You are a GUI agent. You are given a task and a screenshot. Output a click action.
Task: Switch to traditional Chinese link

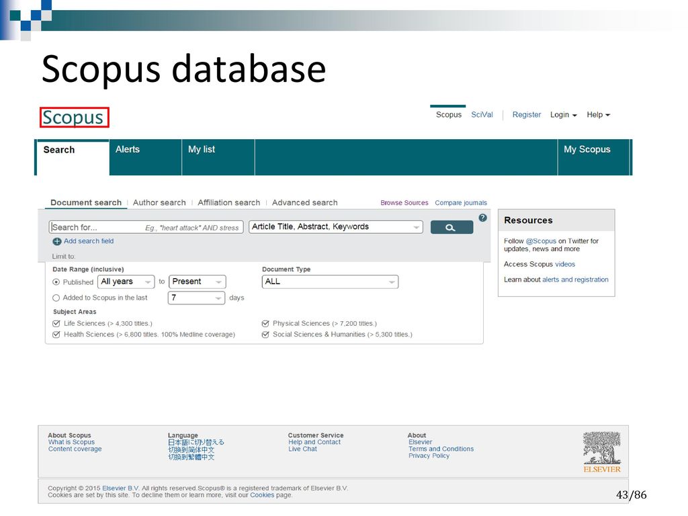[191, 457]
